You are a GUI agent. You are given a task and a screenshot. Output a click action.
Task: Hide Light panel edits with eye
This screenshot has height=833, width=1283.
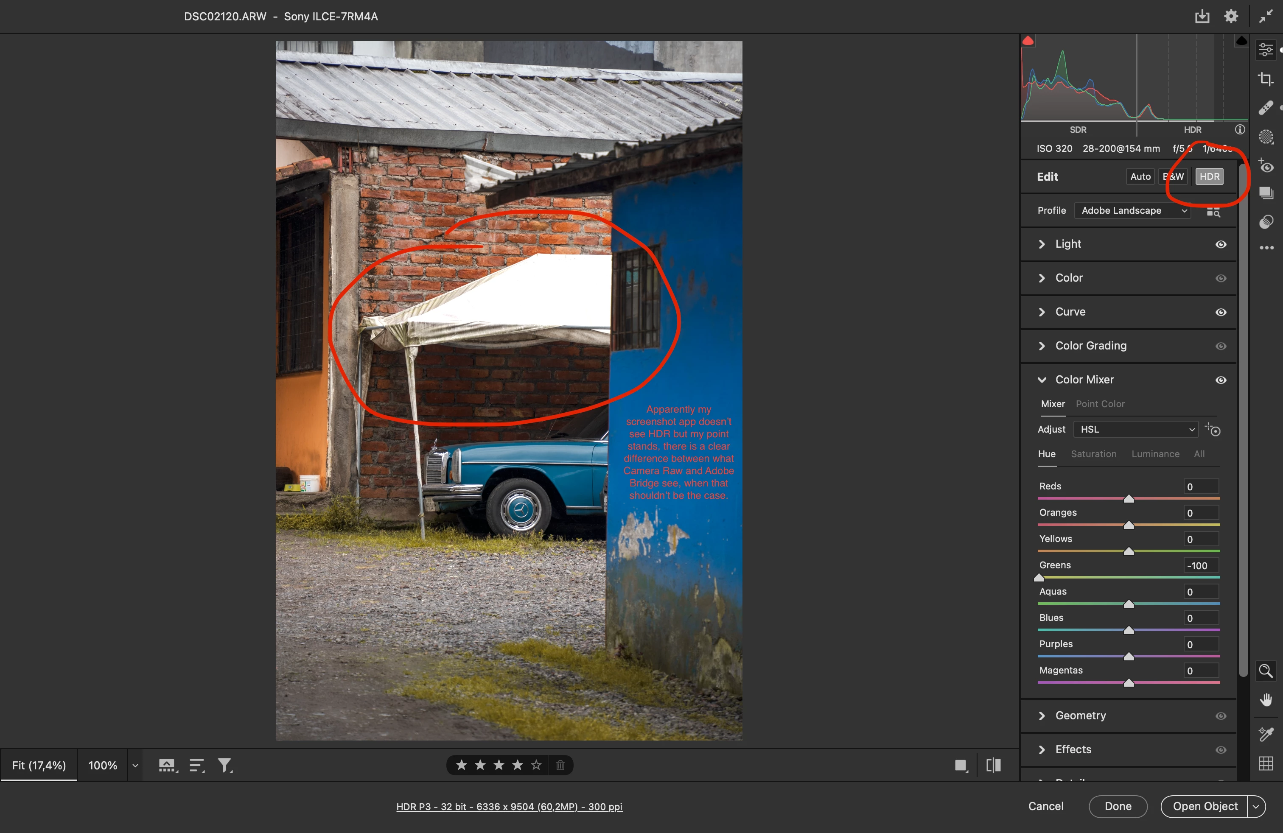click(x=1221, y=244)
